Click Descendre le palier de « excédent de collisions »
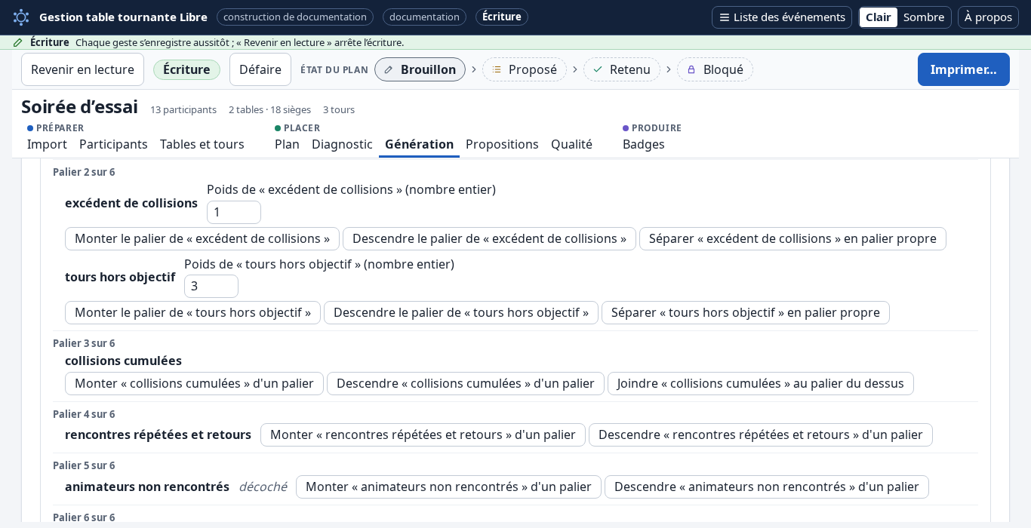 coord(489,238)
